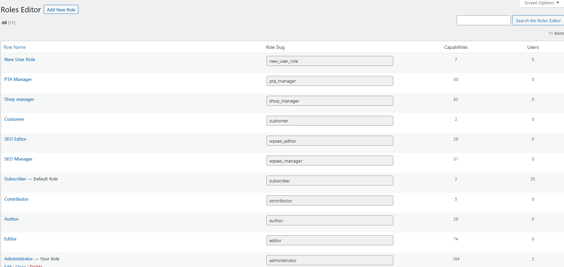Open the Shop manager role link
This screenshot has width=564, height=267.
(x=19, y=99)
